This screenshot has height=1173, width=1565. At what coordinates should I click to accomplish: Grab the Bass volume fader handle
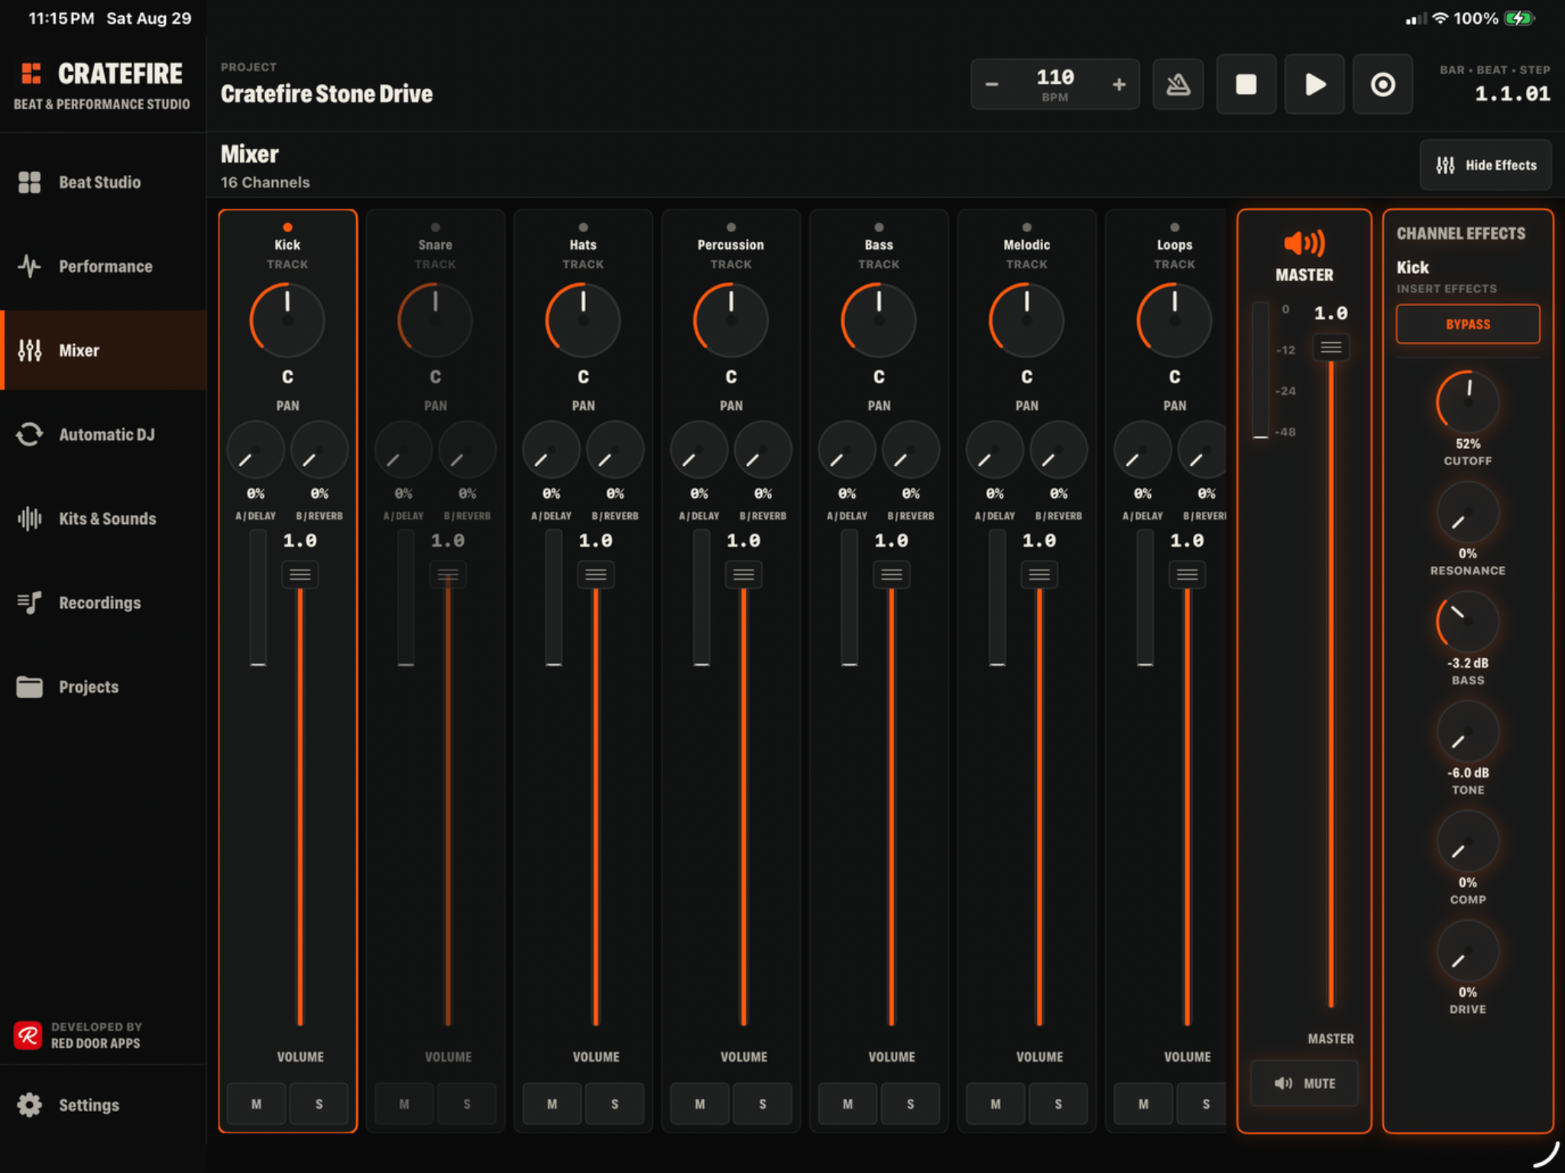coord(892,574)
